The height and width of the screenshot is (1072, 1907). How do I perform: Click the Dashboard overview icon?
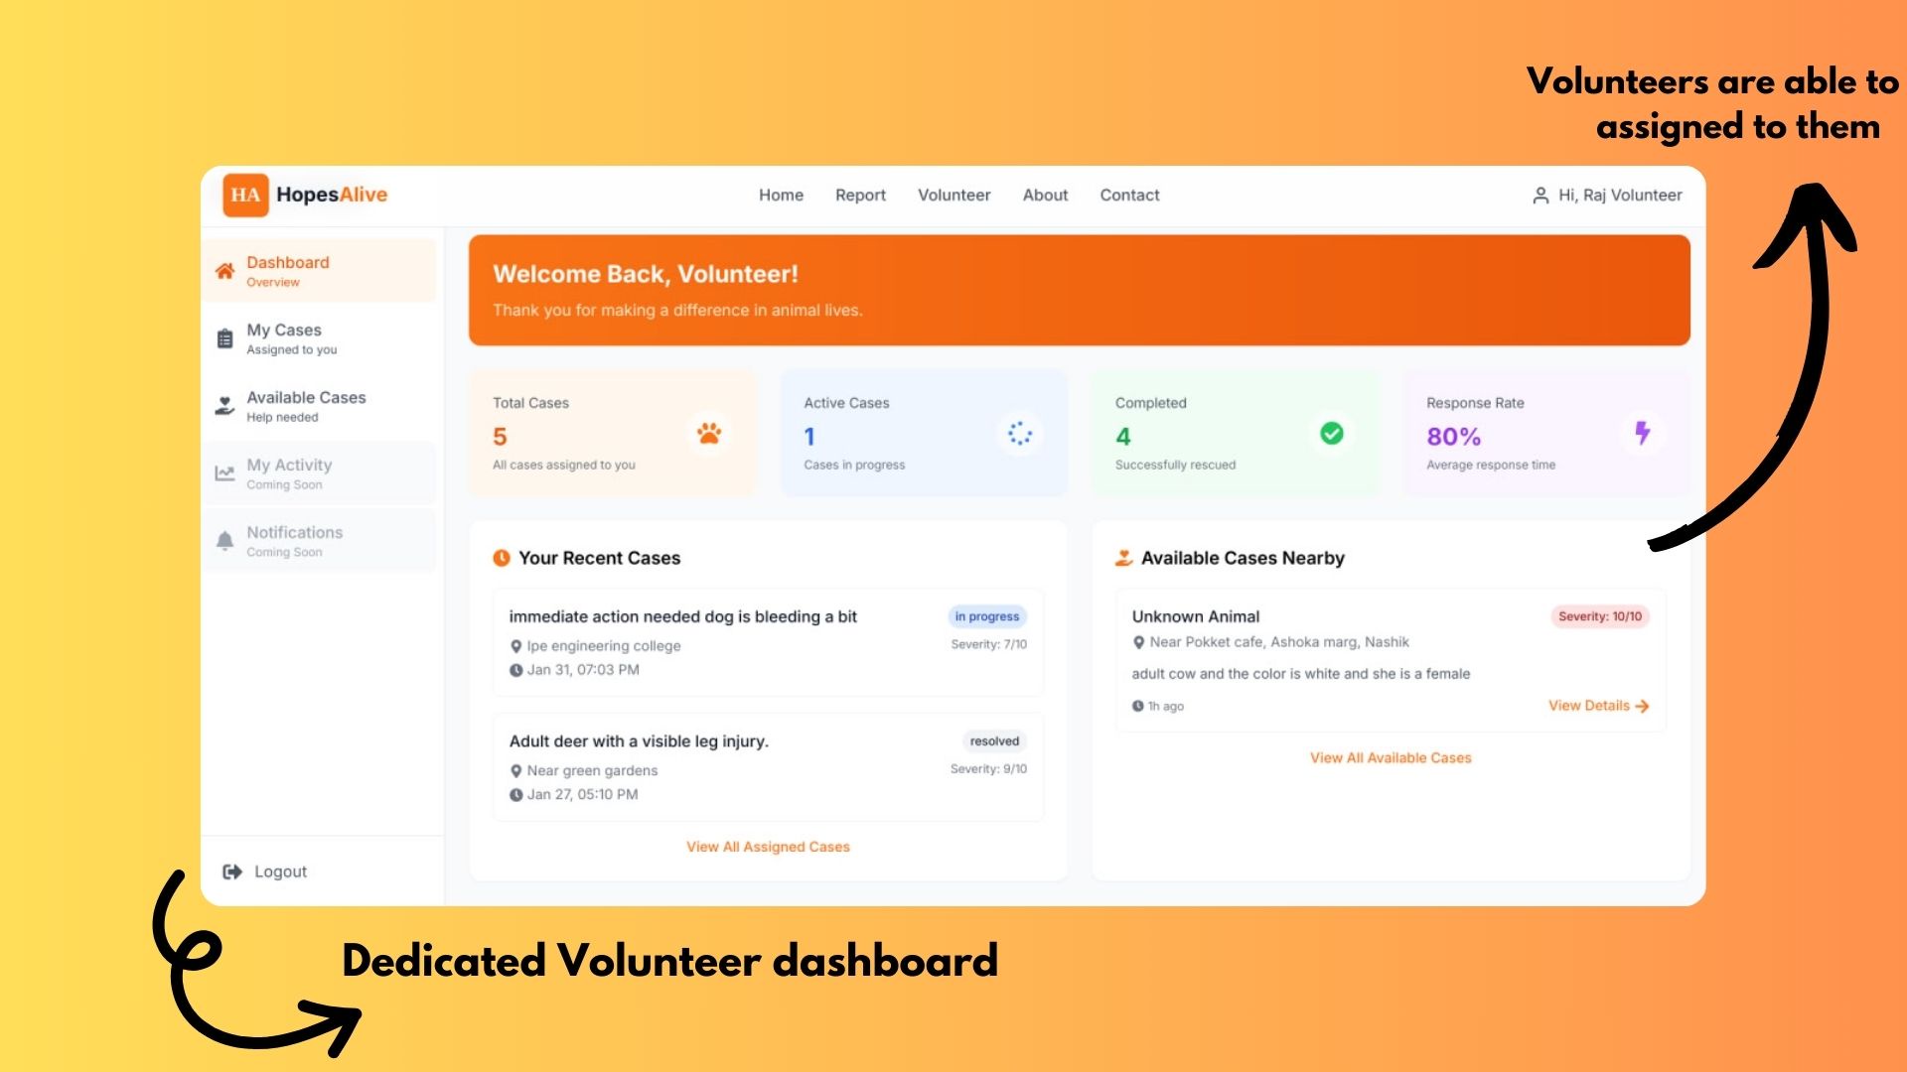coord(225,270)
